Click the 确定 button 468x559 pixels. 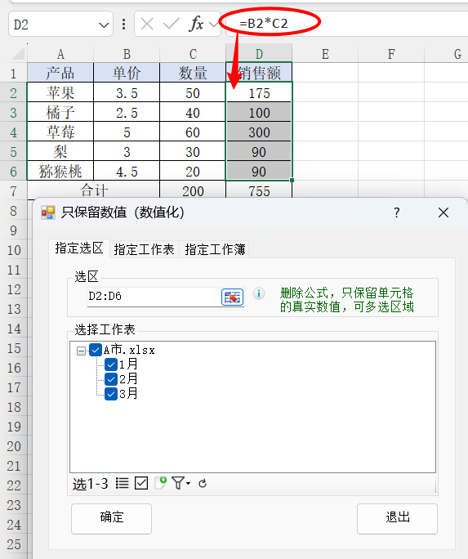[x=111, y=518]
